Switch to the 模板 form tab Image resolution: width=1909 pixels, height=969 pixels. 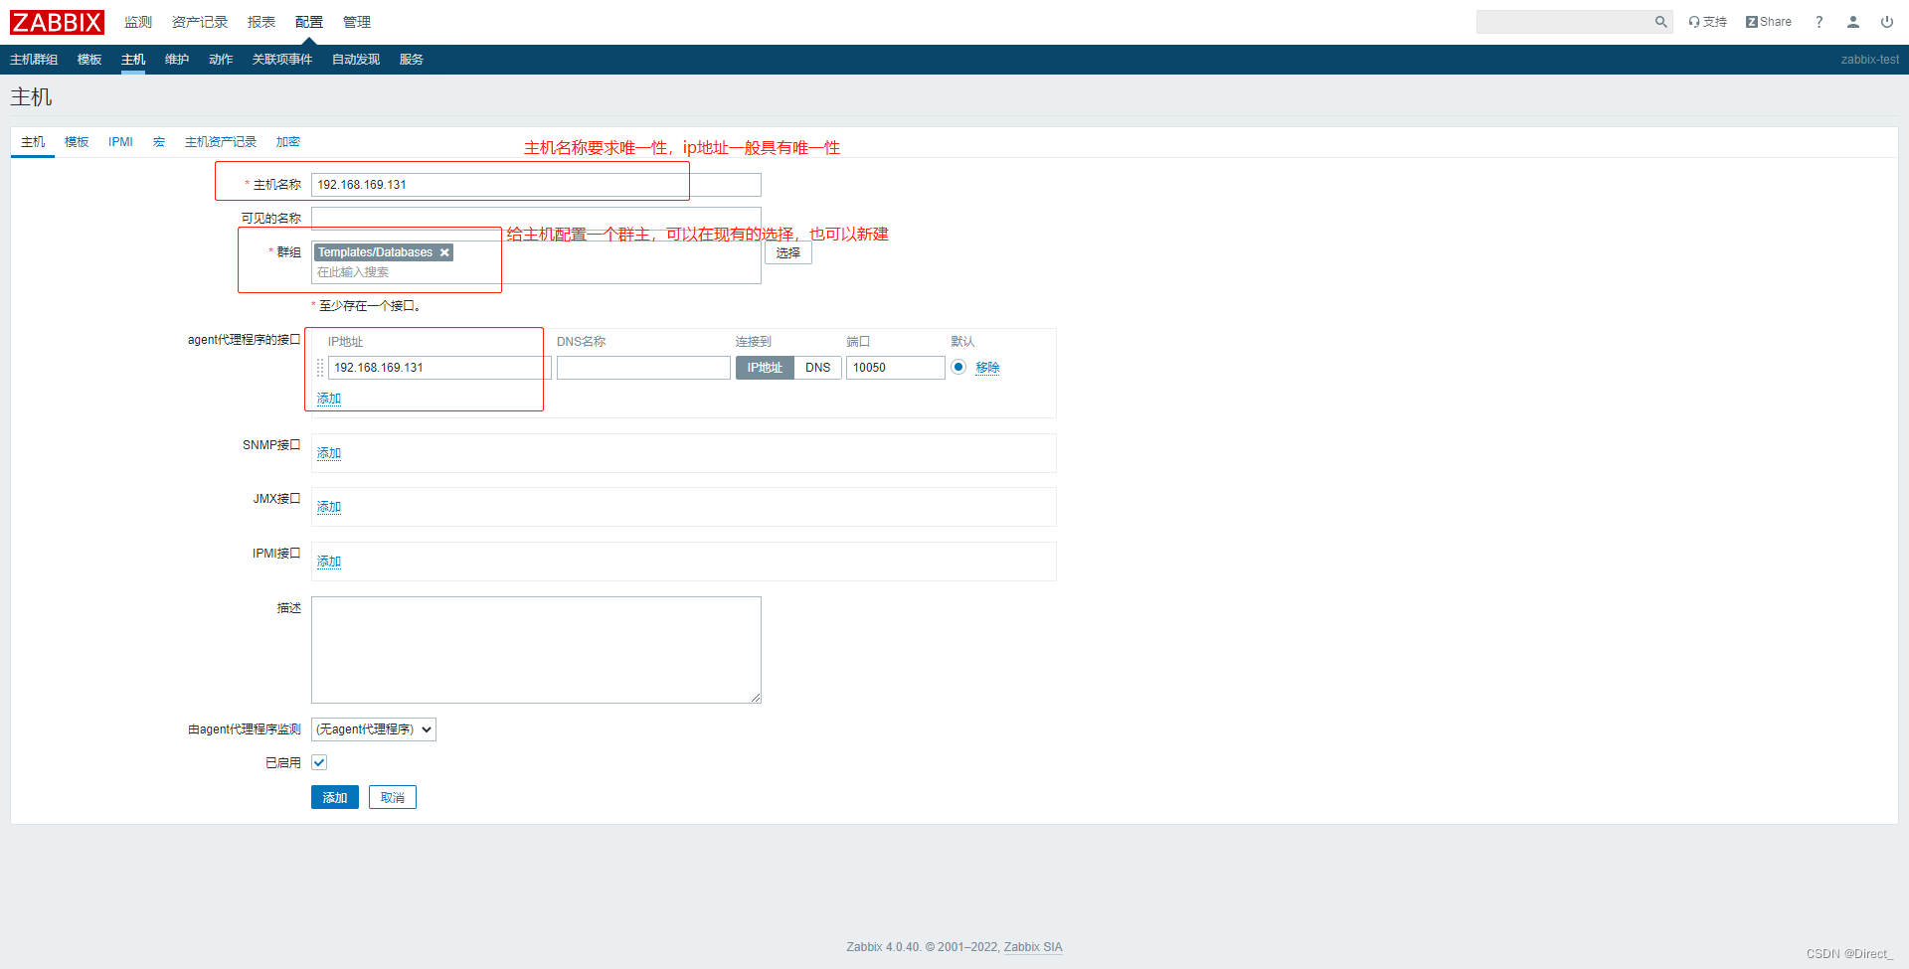pyautogui.click(x=77, y=142)
